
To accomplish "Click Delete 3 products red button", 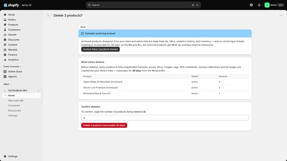I will pos(104,126).
